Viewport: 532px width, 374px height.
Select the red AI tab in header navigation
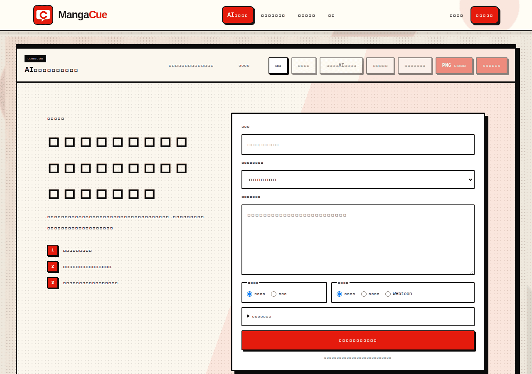(x=238, y=15)
